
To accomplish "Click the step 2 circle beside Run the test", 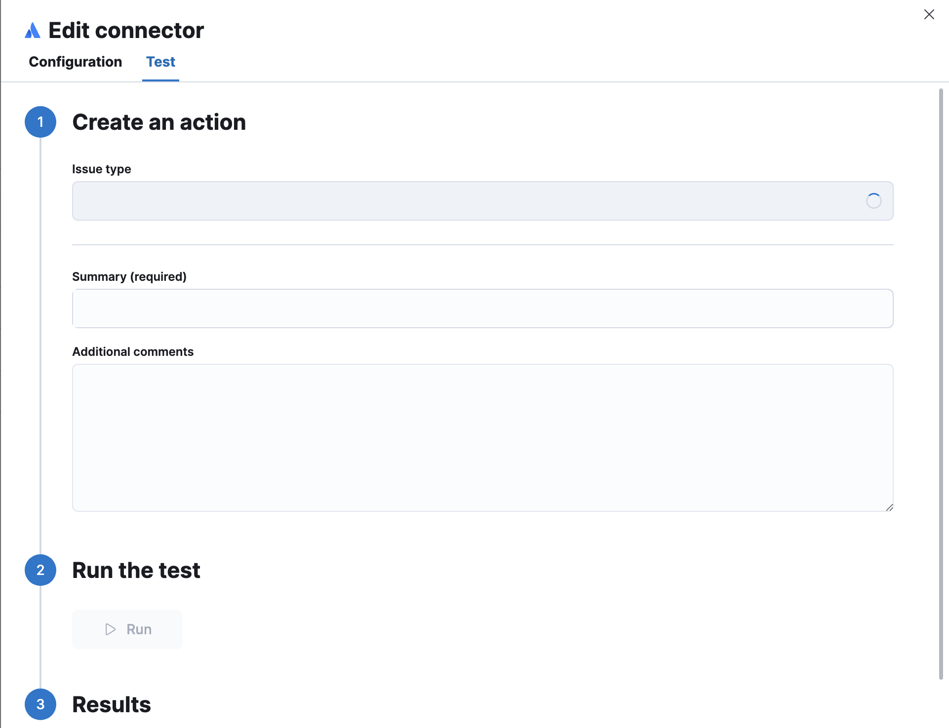I will [x=40, y=570].
